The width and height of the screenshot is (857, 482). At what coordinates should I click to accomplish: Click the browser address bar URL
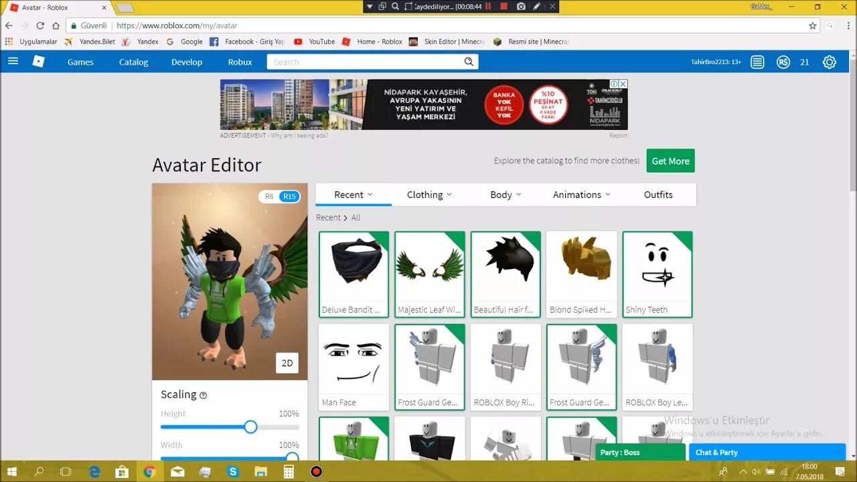177,25
